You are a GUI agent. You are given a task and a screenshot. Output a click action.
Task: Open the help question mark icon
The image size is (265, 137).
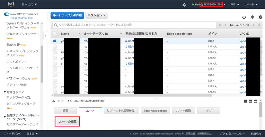click(x=261, y=17)
